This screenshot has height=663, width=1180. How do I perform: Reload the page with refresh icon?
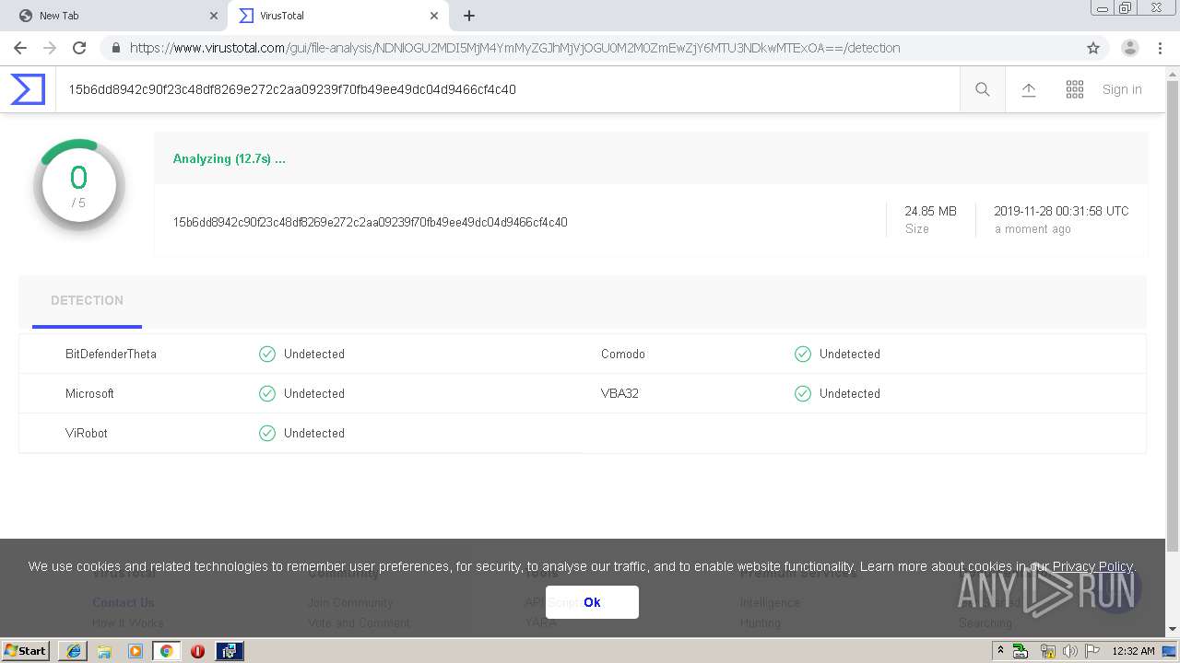tap(79, 48)
